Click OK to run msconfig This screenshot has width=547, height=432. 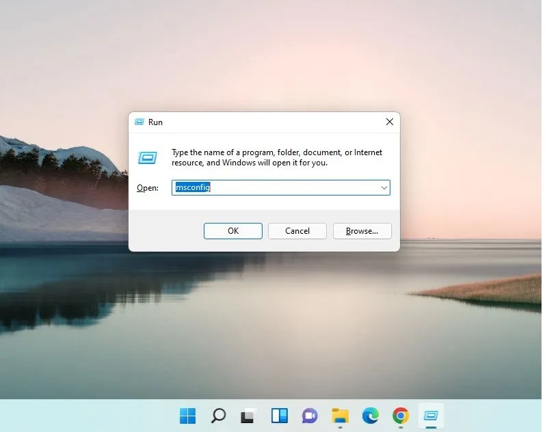point(233,231)
